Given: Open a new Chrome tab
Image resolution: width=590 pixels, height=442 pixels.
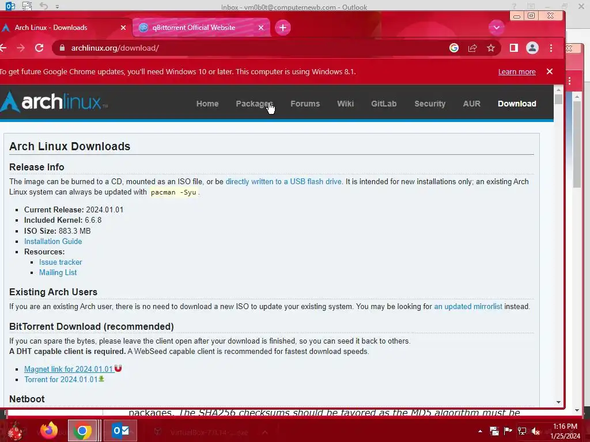Looking at the screenshot, I should coord(282,28).
